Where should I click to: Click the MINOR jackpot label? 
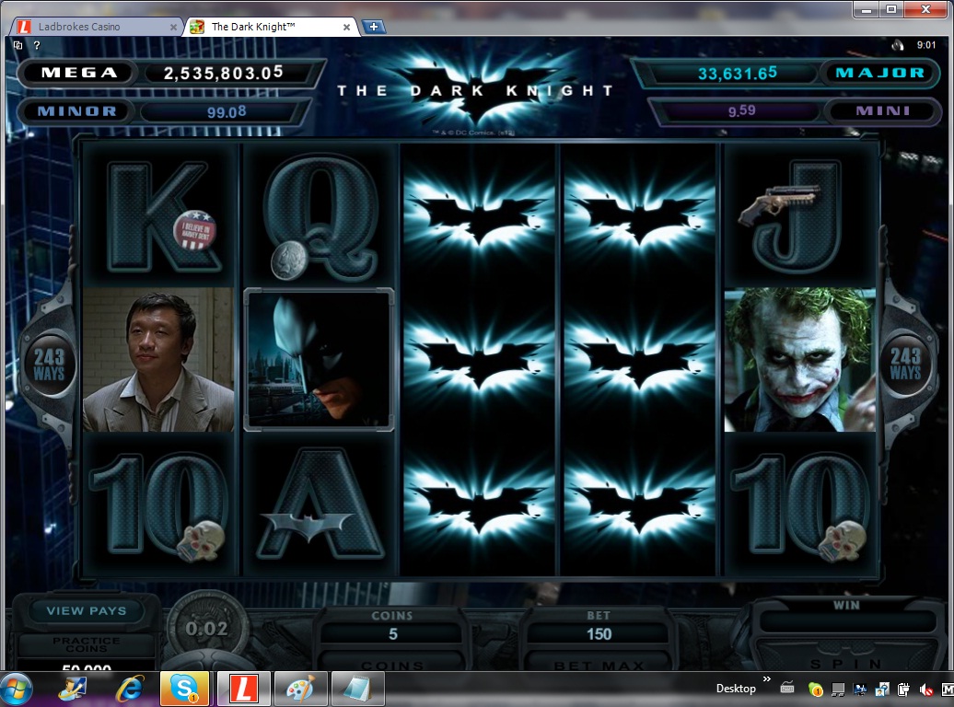coord(76,111)
